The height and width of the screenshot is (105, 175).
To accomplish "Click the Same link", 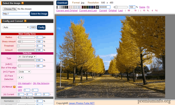I will (x=142, y=7).
